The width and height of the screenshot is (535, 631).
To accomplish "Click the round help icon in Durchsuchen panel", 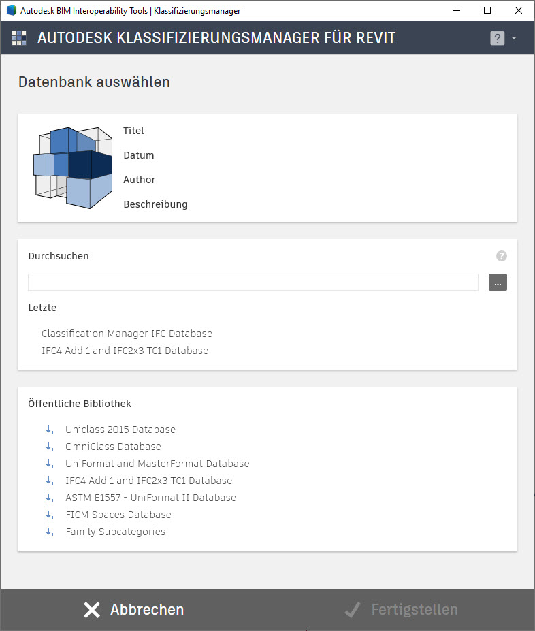I will point(501,256).
